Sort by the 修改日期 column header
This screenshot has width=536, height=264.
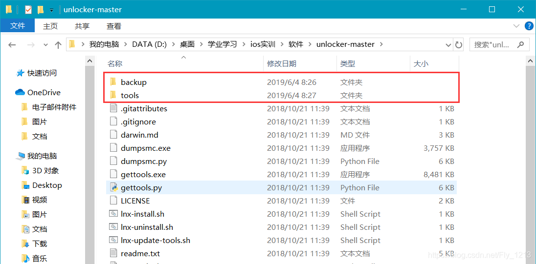point(282,63)
